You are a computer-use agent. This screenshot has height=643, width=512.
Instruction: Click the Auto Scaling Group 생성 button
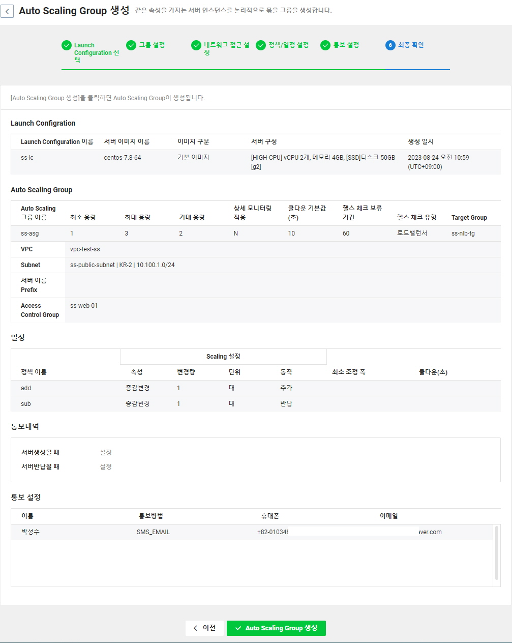point(276,628)
